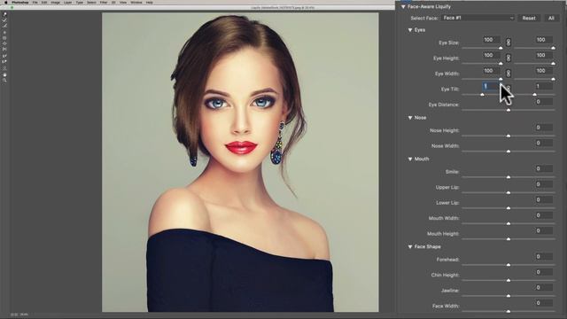This screenshot has width=567, height=319.
Task: Open the Layer menu
Action: (x=67, y=2)
